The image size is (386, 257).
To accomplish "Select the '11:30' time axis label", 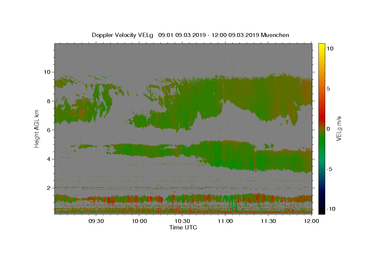I will click(x=268, y=221).
